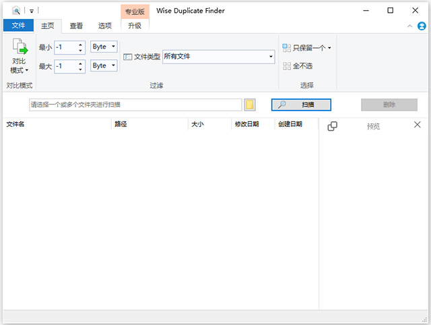Sort by the 修改日期 column header
431x325 pixels.
pos(253,124)
